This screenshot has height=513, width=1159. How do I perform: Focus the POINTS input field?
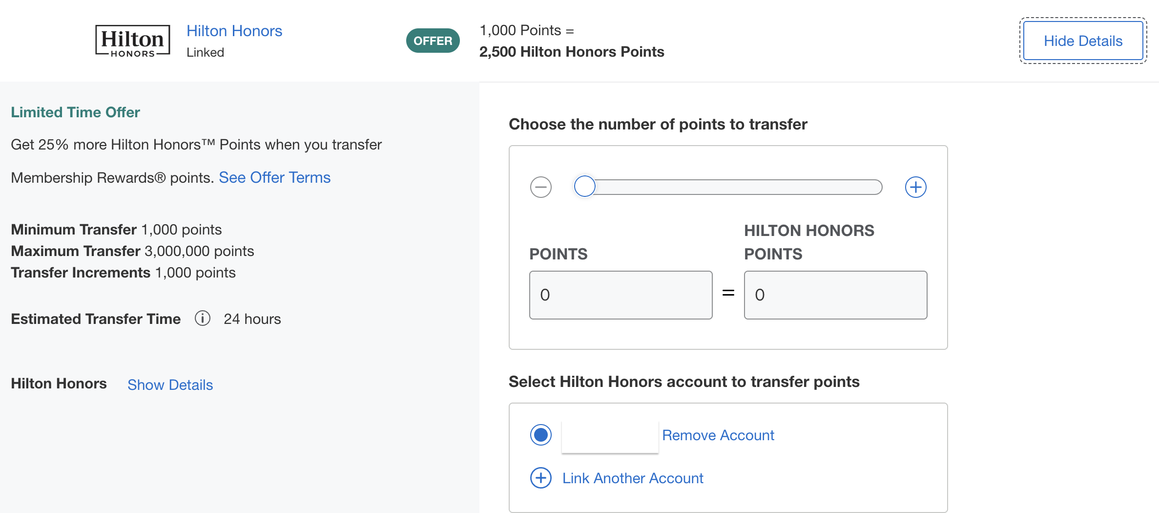coord(621,295)
